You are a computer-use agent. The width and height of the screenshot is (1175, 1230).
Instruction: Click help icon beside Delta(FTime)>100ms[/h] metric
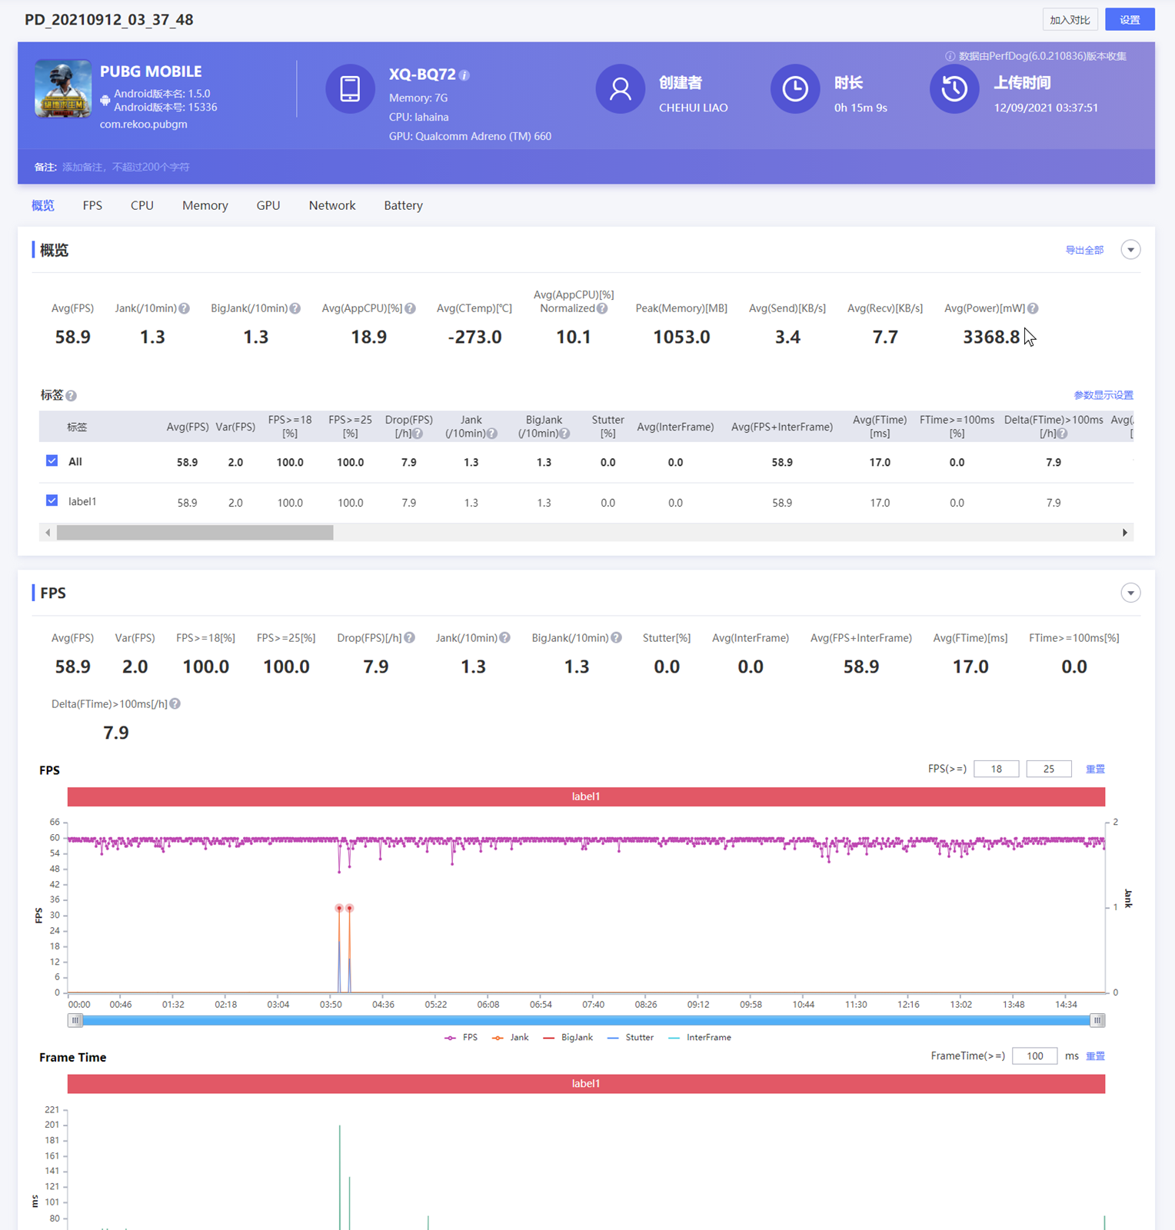pyautogui.click(x=175, y=704)
